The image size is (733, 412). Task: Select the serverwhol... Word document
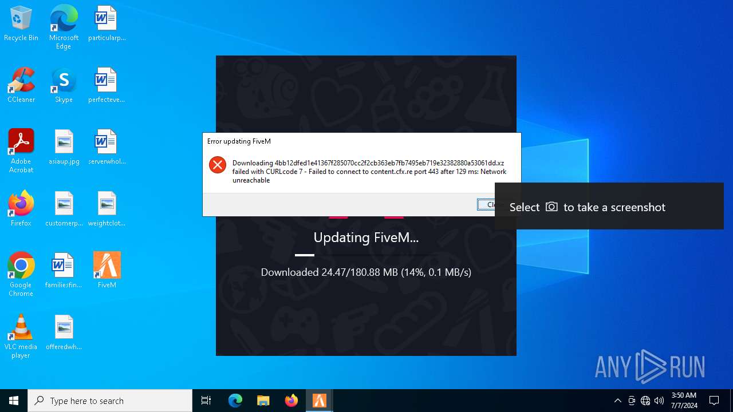(x=107, y=146)
